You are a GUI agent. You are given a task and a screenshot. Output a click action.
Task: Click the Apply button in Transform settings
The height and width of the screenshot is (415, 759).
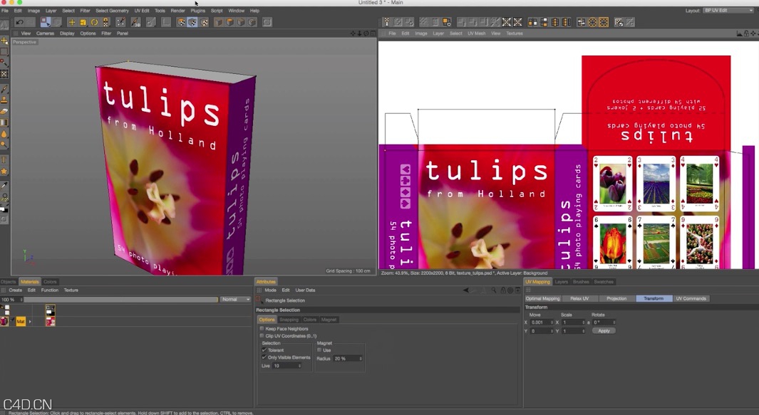click(x=603, y=330)
